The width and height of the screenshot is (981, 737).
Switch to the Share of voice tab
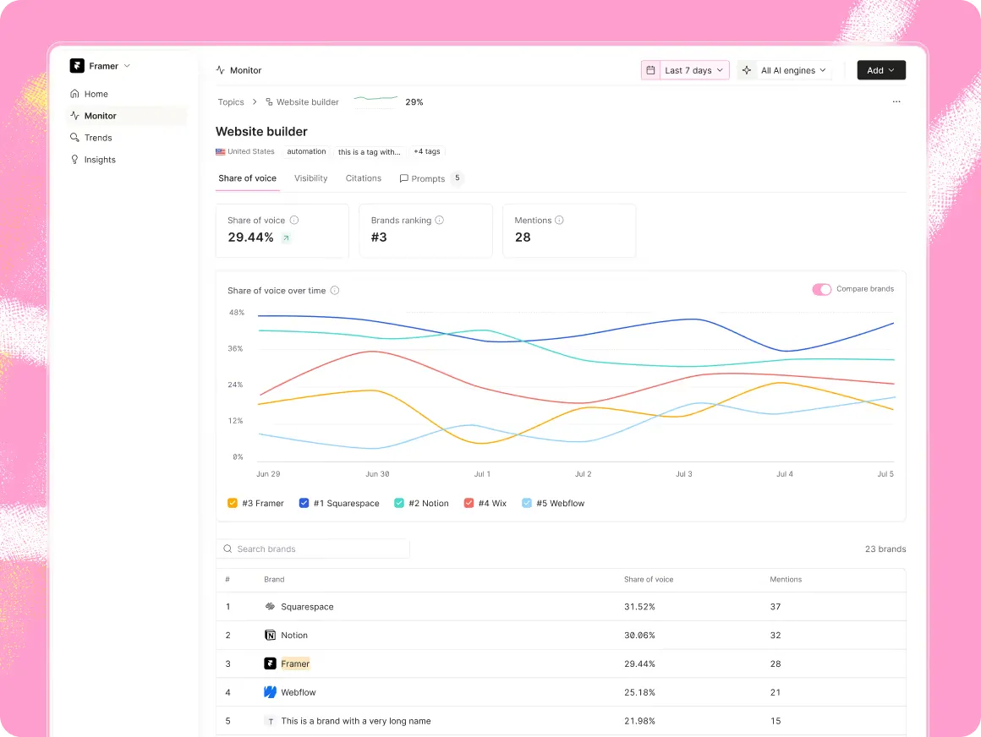pos(247,178)
